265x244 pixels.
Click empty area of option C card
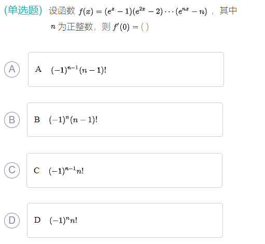[152, 170]
